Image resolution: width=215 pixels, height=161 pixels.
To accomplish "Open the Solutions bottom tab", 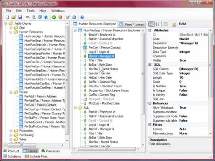I will pos(12,156).
